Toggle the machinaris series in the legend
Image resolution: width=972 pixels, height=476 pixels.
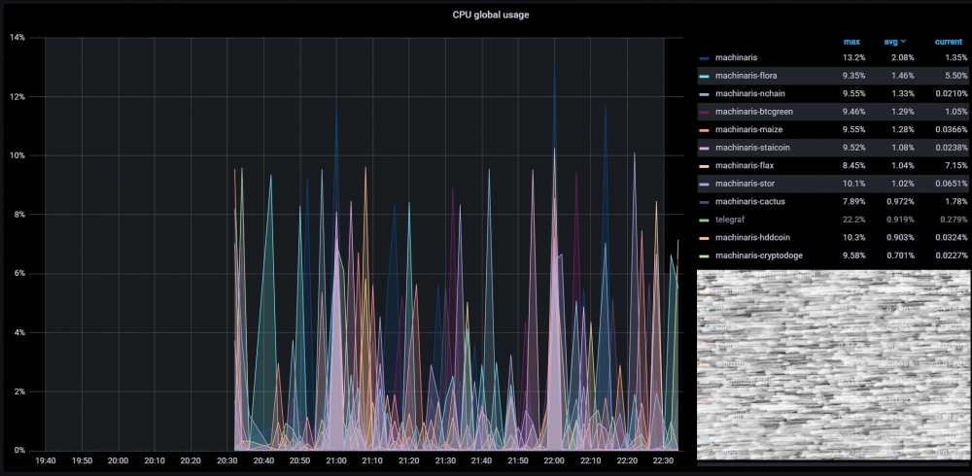pos(737,57)
